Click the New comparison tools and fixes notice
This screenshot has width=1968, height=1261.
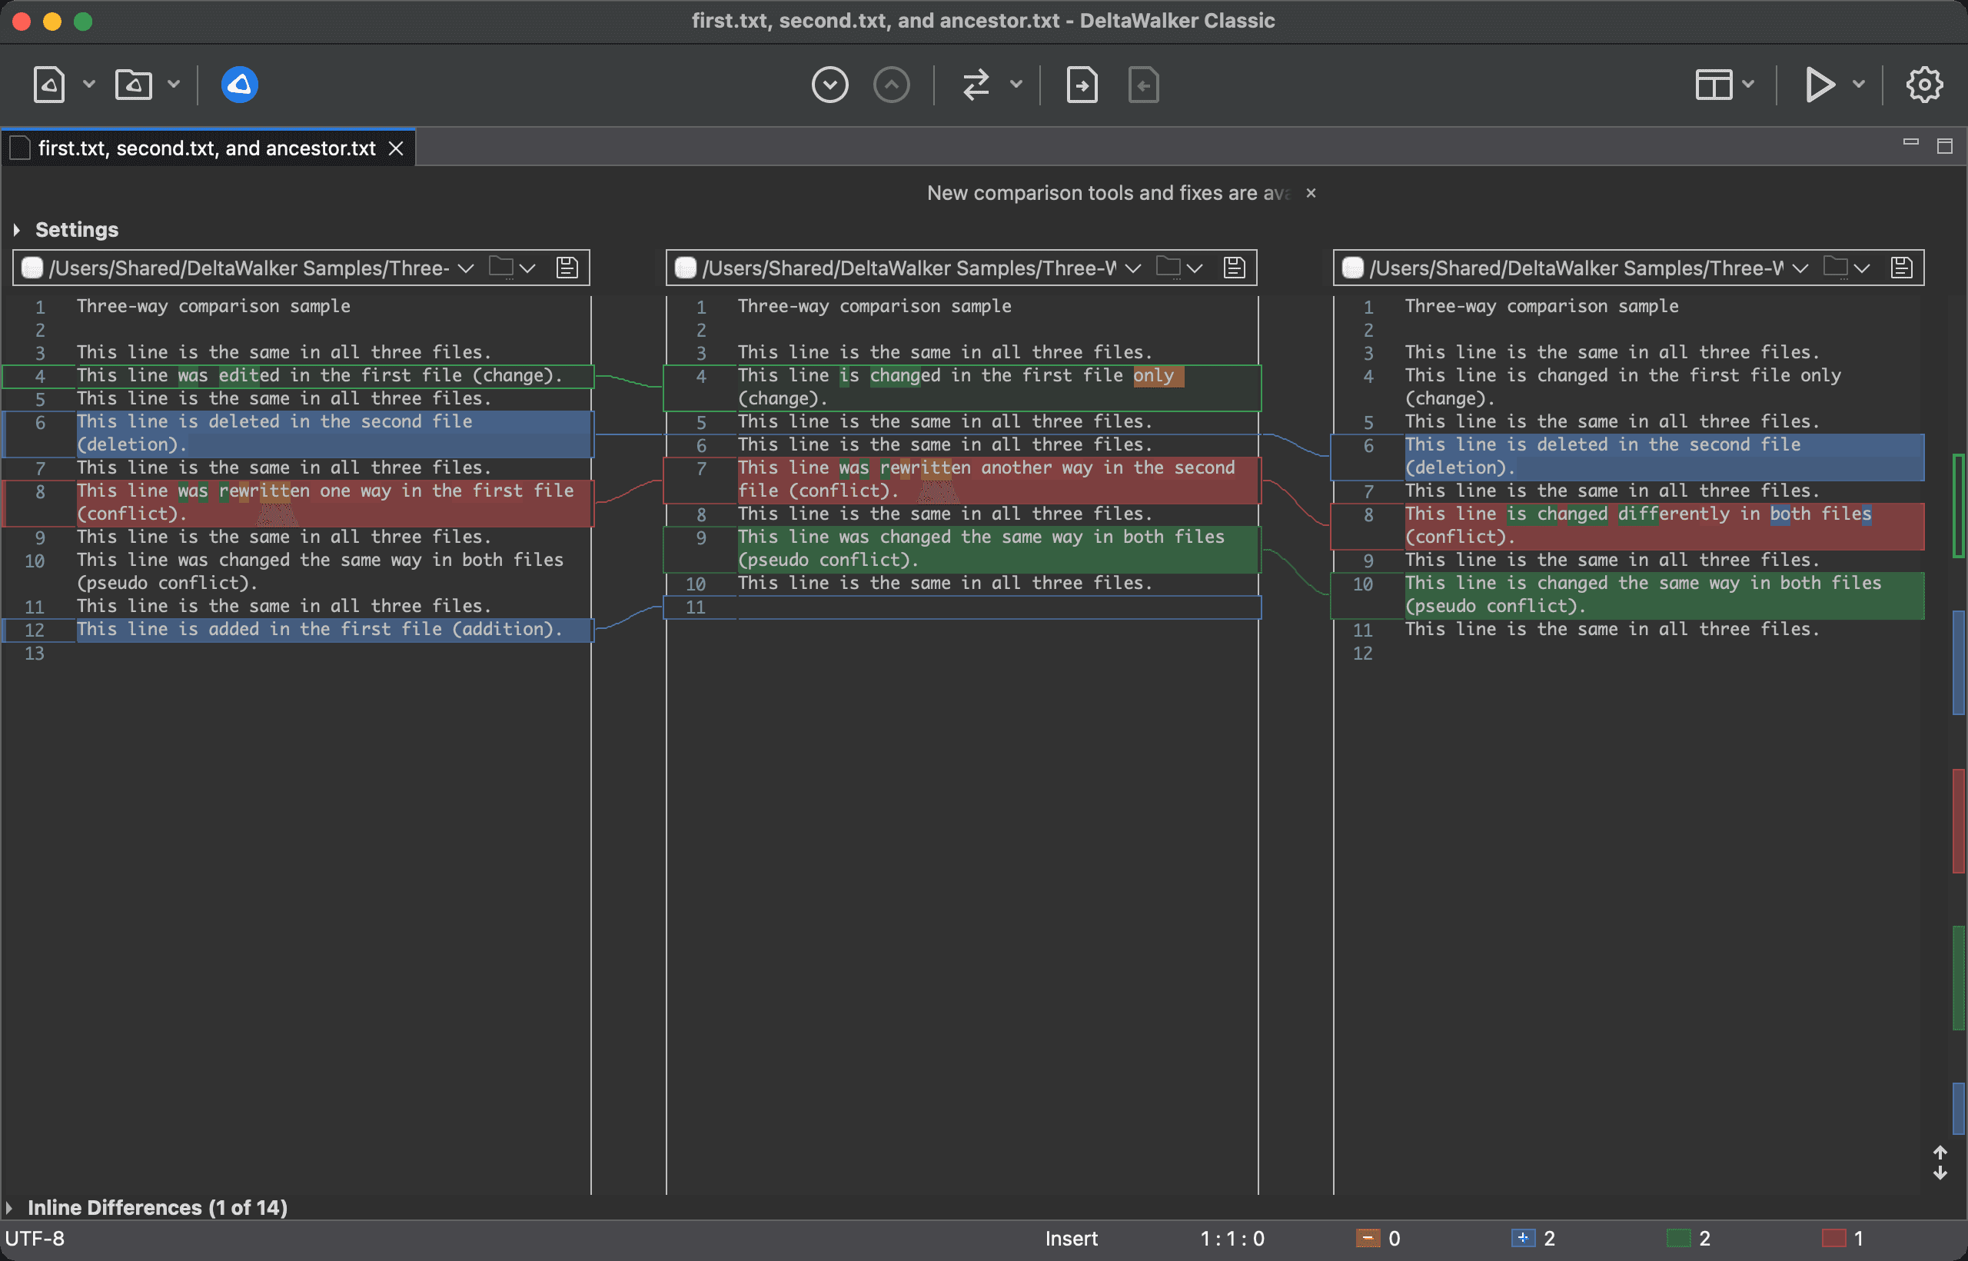tap(1108, 193)
